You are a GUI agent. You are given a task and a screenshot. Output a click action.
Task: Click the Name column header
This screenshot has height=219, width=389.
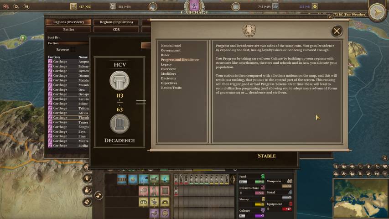pyautogui.click(x=83, y=57)
